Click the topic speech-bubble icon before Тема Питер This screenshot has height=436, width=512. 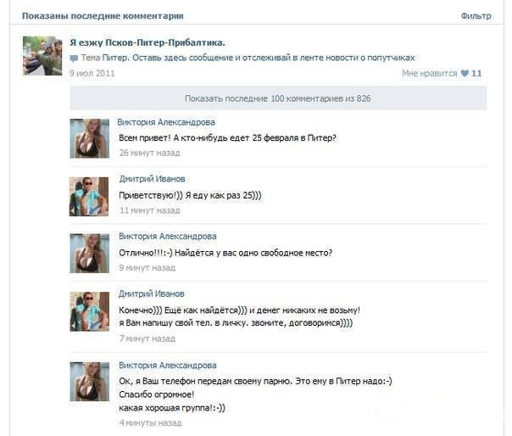74,59
